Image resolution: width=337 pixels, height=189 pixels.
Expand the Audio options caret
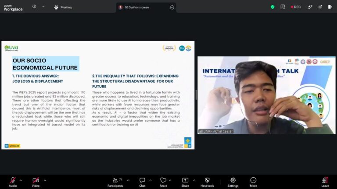point(21,180)
